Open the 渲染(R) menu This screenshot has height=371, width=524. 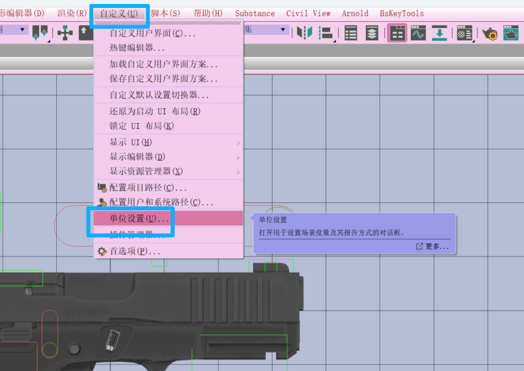[72, 13]
